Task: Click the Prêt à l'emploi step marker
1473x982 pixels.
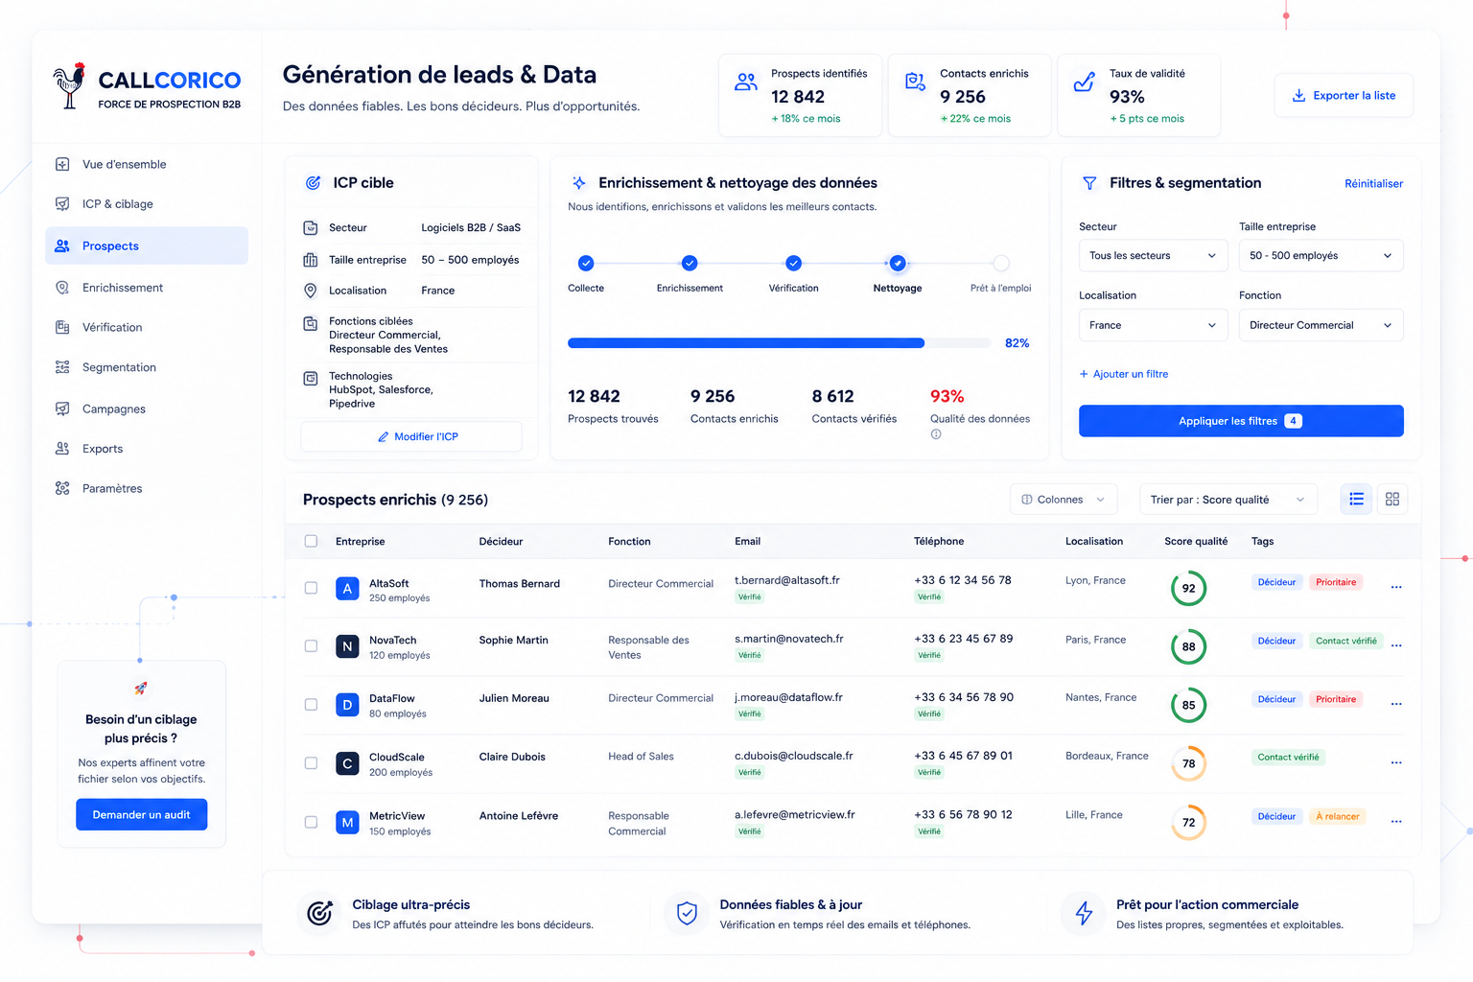Action: pos(1001,263)
